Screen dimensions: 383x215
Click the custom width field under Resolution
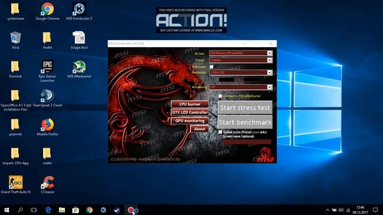[x=226, y=79]
